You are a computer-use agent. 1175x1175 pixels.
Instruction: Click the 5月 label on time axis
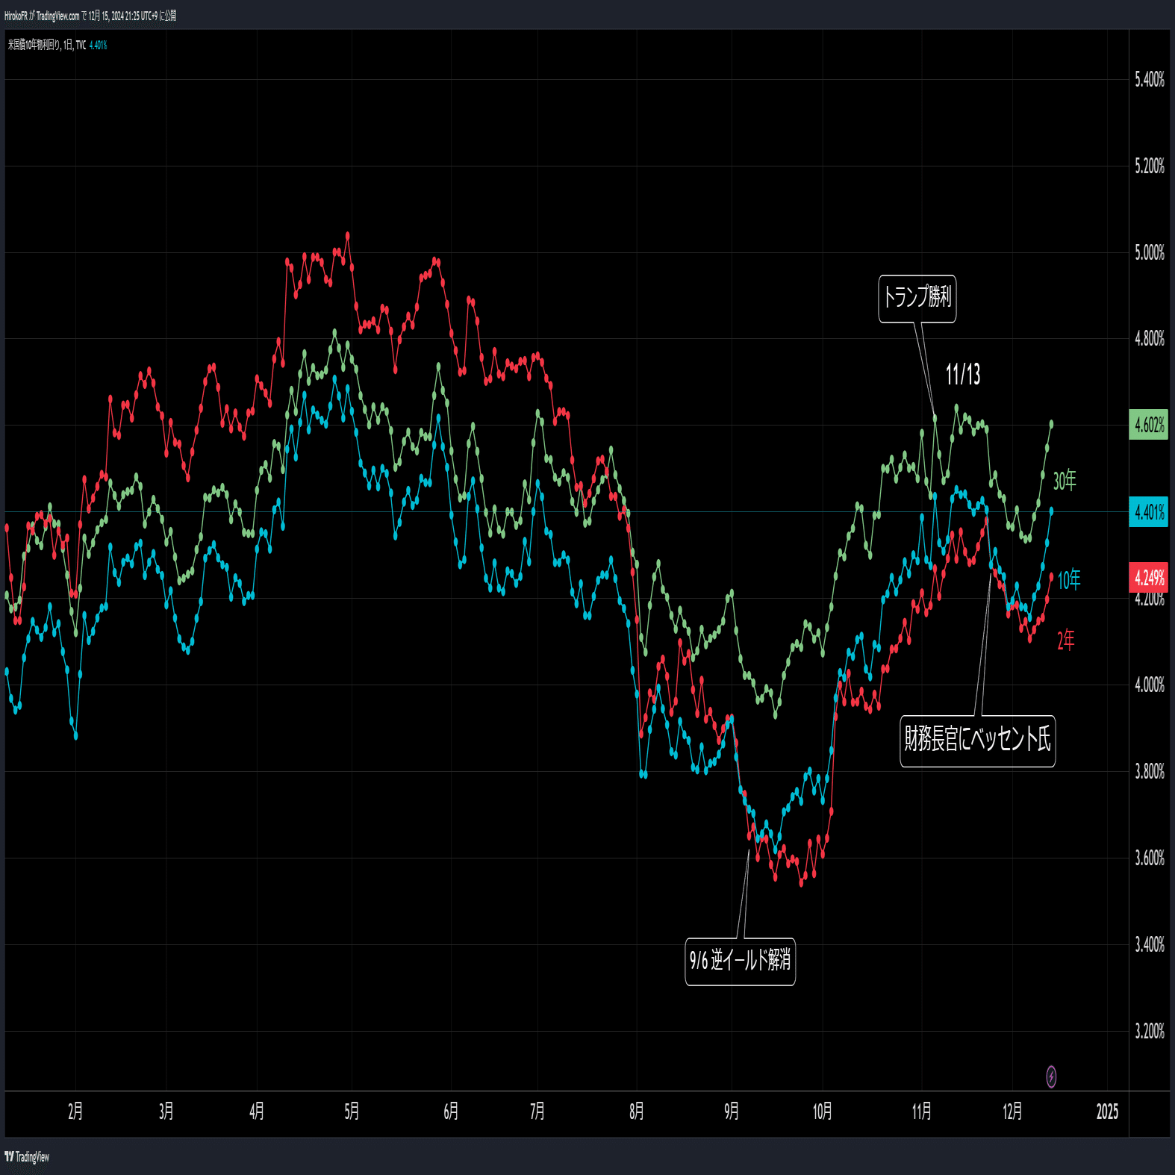pos(352,1112)
